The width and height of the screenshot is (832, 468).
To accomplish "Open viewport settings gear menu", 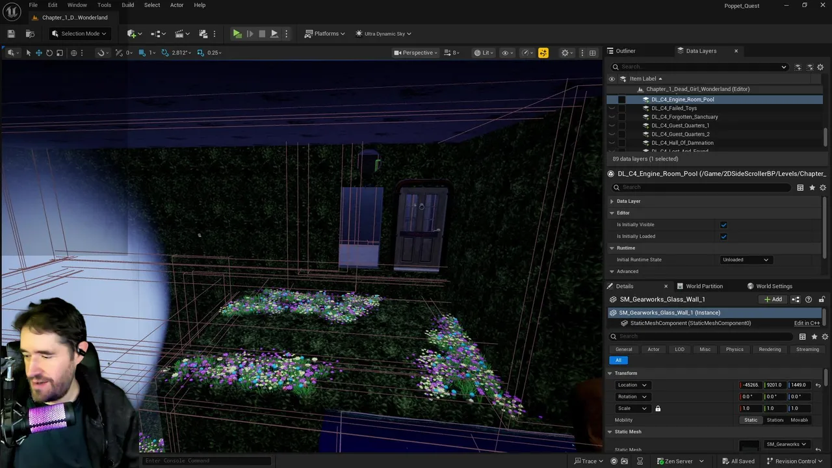I will (567, 53).
